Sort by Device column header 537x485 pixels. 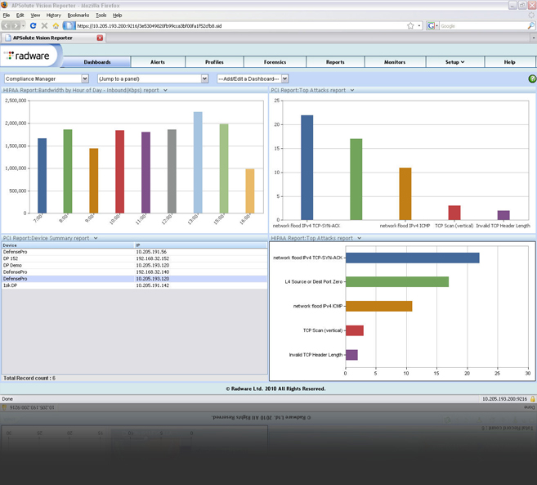tap(68, 245)
